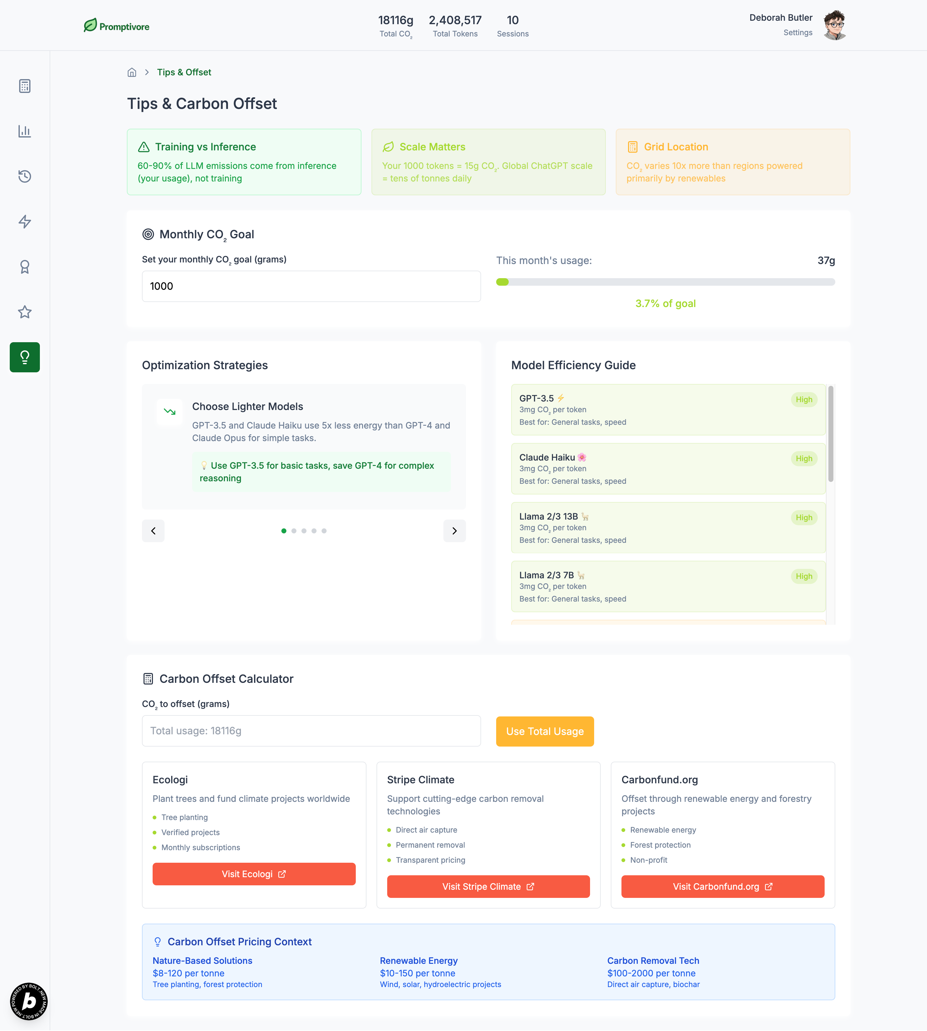Click the Visit Carbonfund.org button
This screenshot has height=1031, width=927.
(x=722, y=886)
